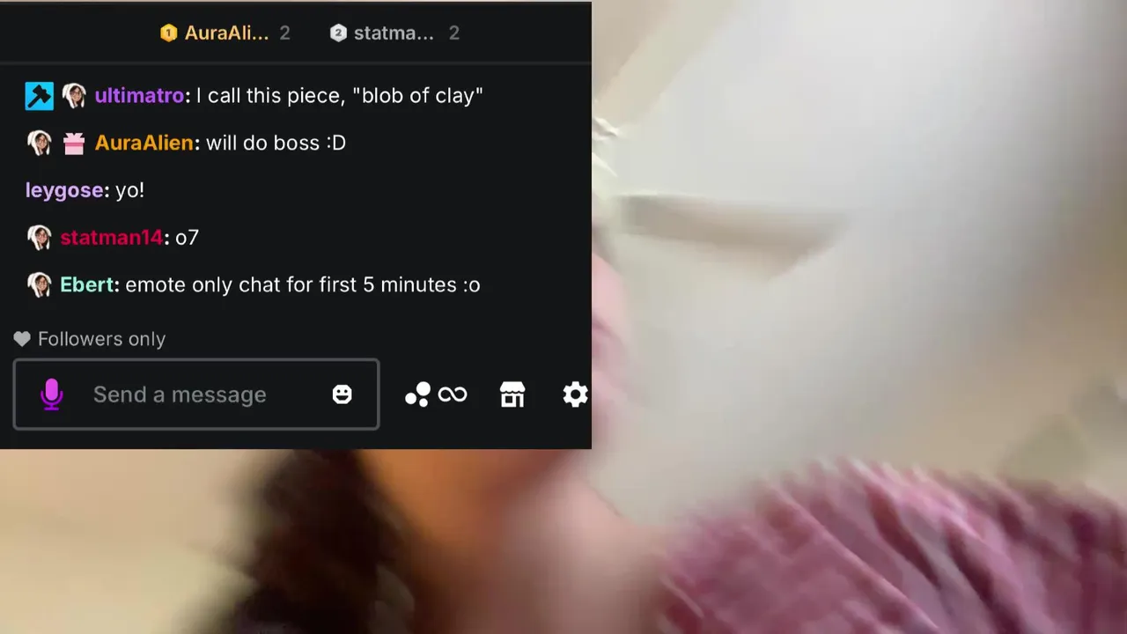Click the gold rank 1 badge

pos(168,33)
